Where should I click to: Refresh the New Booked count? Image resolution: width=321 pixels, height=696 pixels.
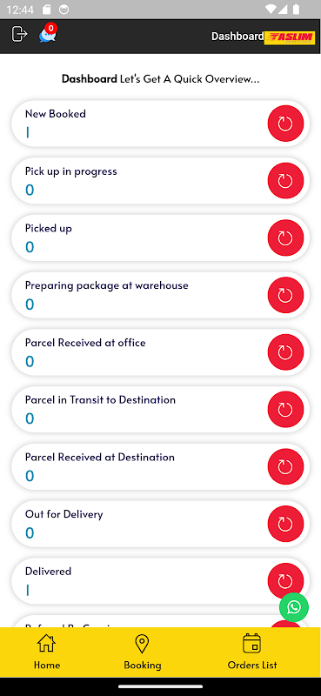coord(285,124)
